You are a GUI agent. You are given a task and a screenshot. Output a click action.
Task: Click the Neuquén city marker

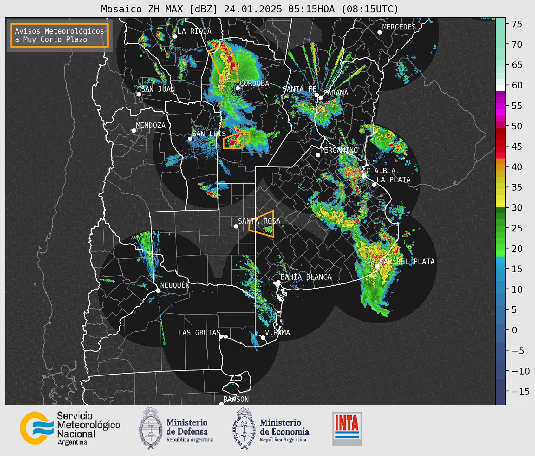[158, 290]
